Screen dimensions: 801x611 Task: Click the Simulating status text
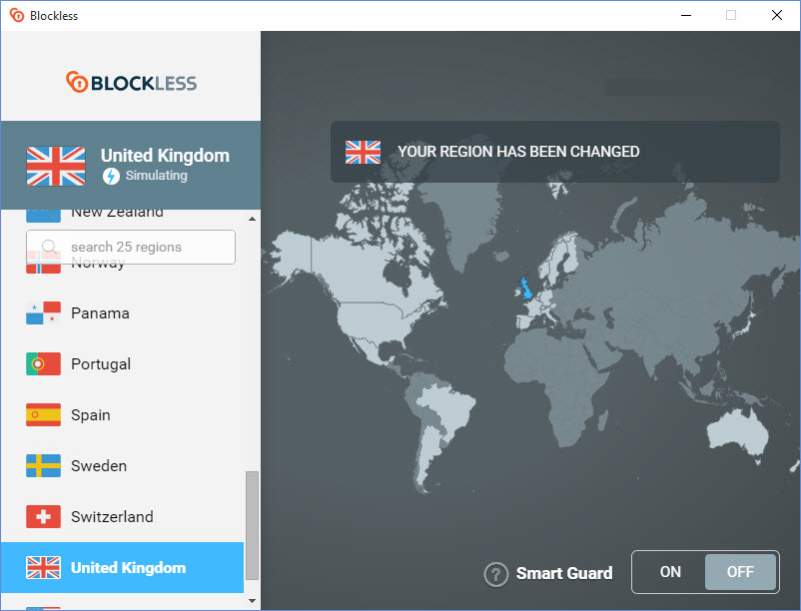click(157, 176)
